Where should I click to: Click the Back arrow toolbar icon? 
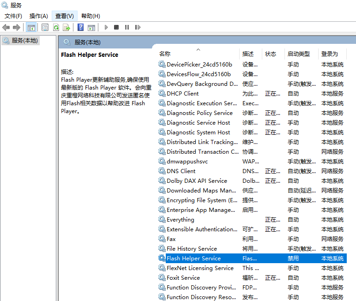pos(6,27)
